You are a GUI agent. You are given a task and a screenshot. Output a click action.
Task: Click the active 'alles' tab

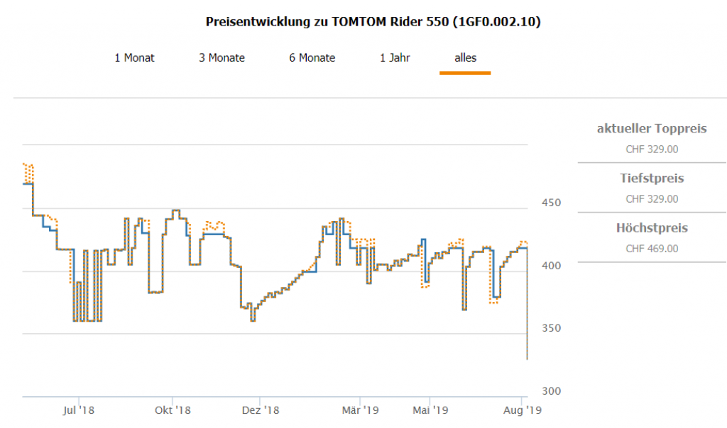click(x=465, y=58)
